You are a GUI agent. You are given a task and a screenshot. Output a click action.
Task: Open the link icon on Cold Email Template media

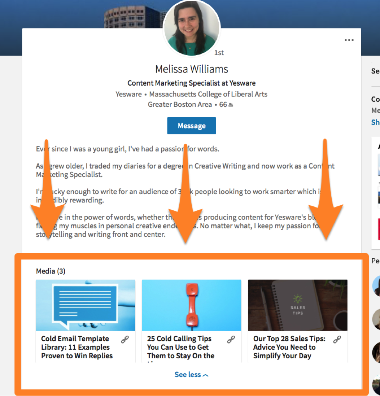coord(125,339)
